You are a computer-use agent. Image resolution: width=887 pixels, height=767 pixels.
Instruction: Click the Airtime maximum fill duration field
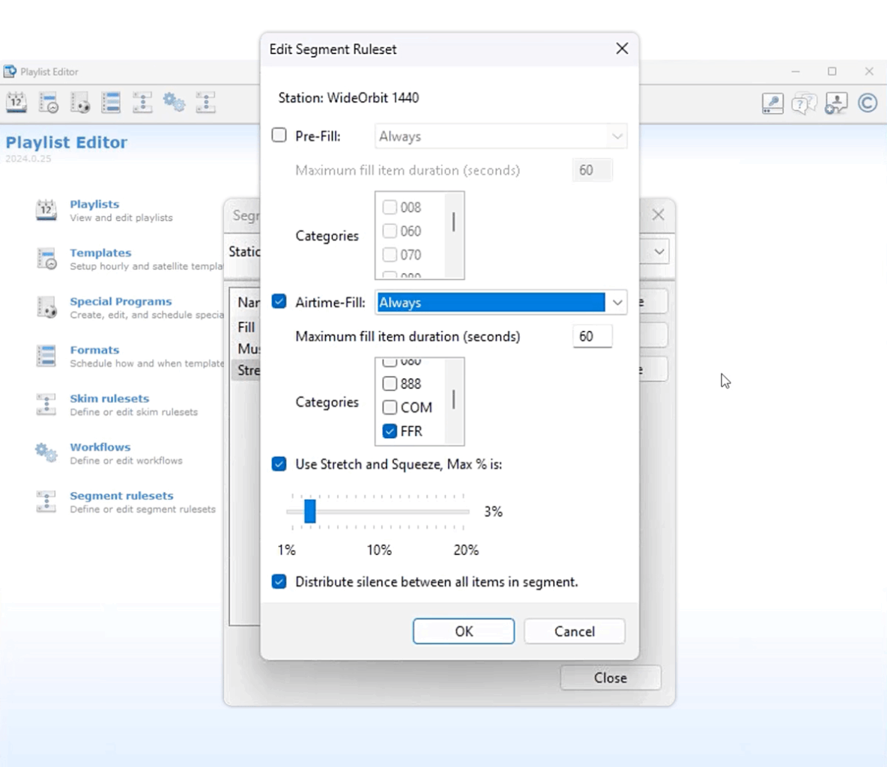pos(592,336)
